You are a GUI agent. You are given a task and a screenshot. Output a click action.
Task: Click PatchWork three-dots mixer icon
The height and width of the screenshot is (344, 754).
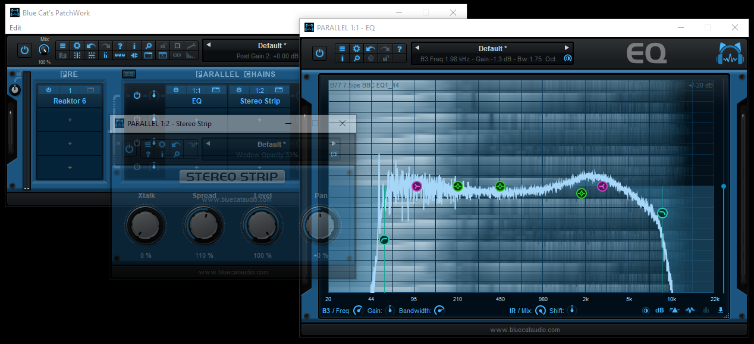pos(120,55)
